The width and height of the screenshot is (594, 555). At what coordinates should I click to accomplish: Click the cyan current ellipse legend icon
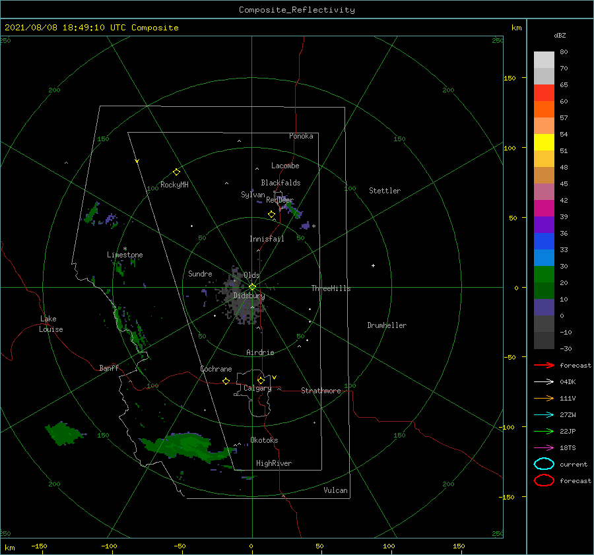pyautogui.click(x=544, y=464)
